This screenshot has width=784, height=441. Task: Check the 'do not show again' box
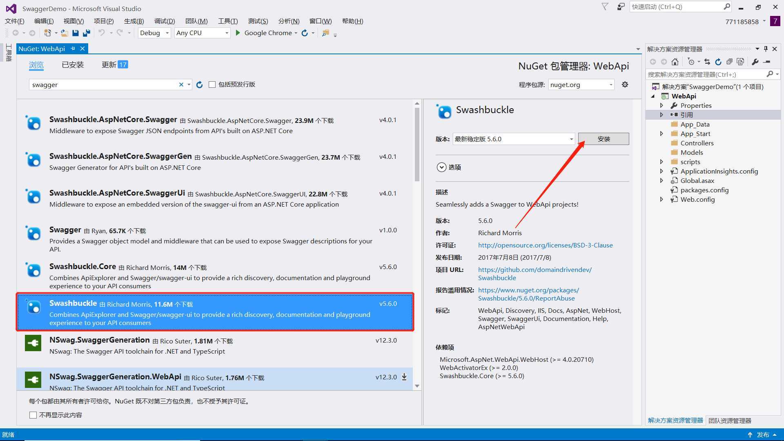click(33, 415)
